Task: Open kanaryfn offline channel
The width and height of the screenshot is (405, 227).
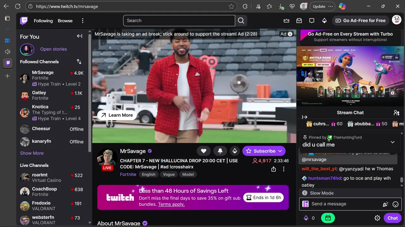Action: point(52,142)
